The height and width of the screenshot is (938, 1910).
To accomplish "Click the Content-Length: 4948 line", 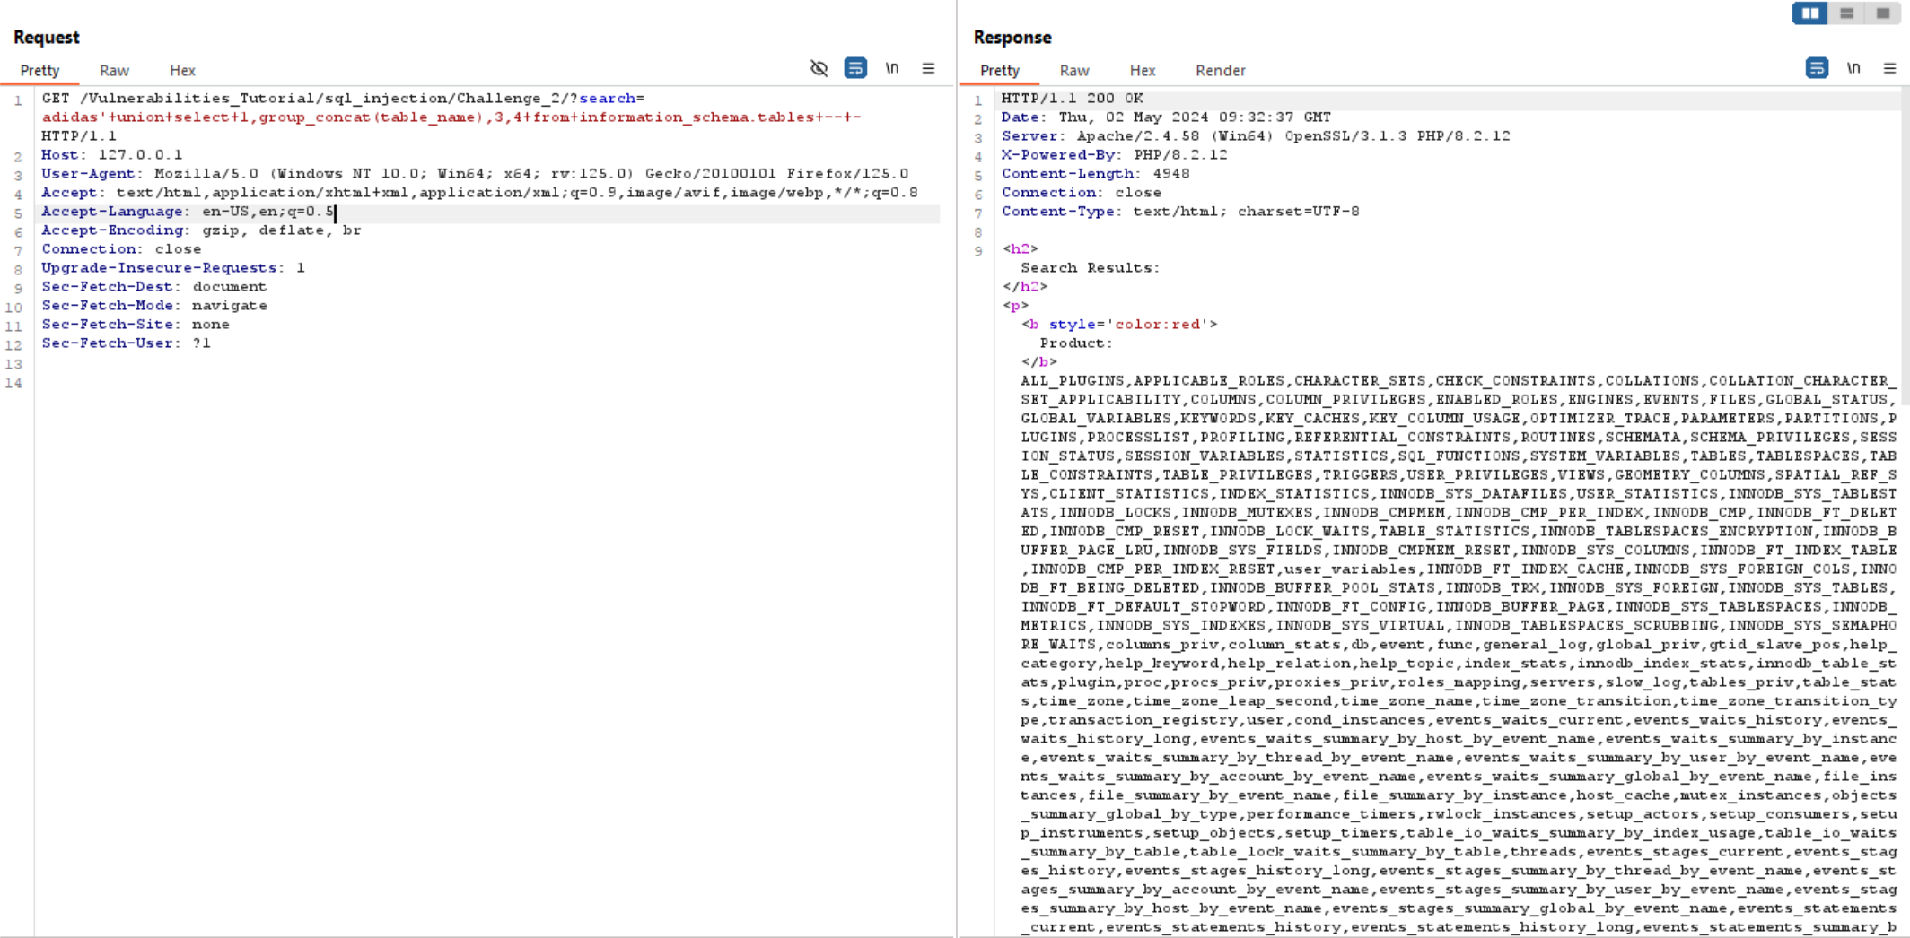I will click(1096, 174).
